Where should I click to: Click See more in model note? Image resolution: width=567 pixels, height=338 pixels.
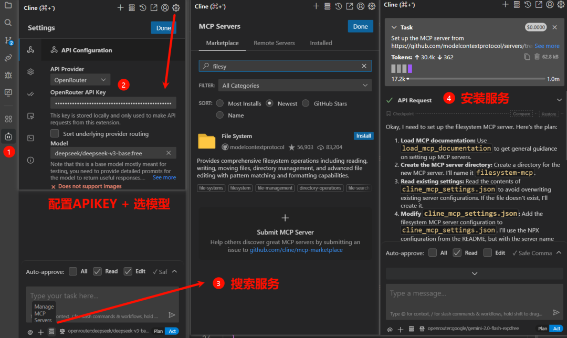pos(164,177)
